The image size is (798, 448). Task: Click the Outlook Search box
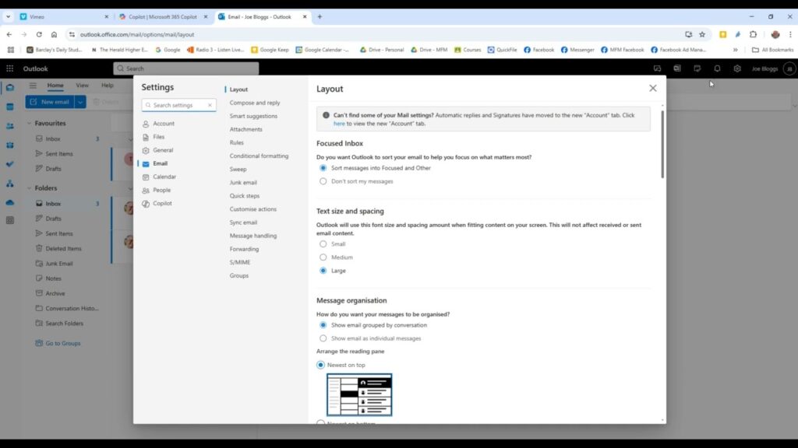185,68
